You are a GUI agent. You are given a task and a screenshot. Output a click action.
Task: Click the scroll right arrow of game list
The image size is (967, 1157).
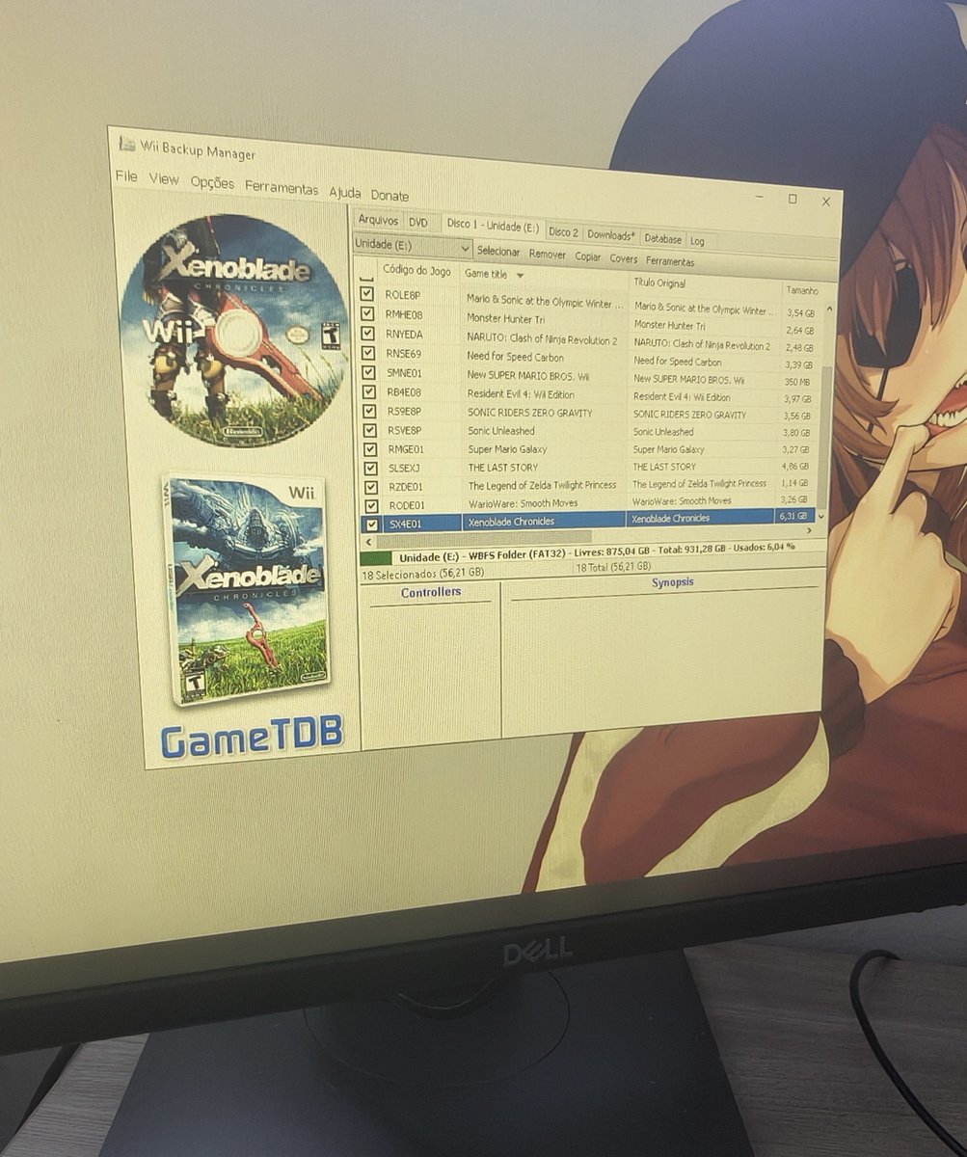809,530
